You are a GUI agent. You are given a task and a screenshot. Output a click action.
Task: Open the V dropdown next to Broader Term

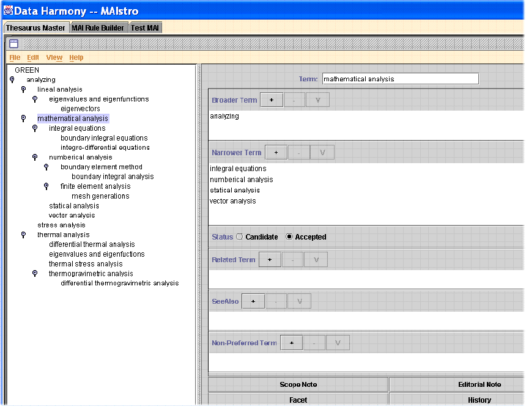(x=317, y=99)
